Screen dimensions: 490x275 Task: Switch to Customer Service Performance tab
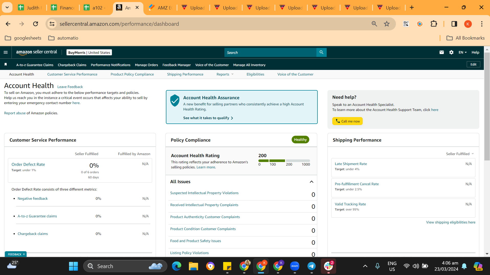pos(72,74)
